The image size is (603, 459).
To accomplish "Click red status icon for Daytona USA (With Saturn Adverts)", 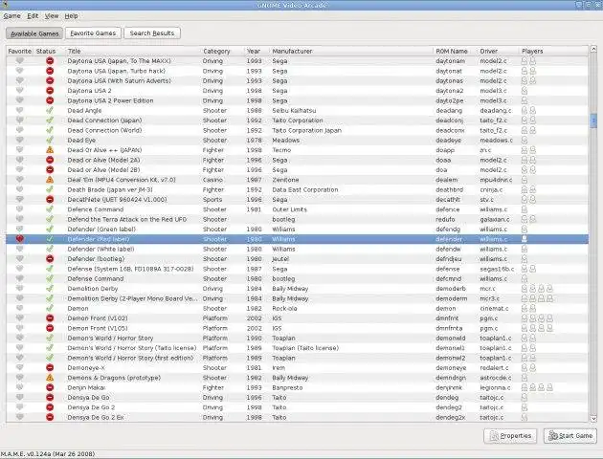I will pos(50,80).
